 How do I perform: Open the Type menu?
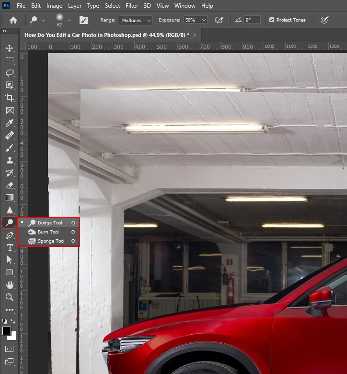93,5
